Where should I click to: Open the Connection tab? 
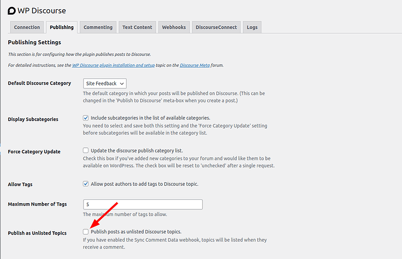[27, 27]
